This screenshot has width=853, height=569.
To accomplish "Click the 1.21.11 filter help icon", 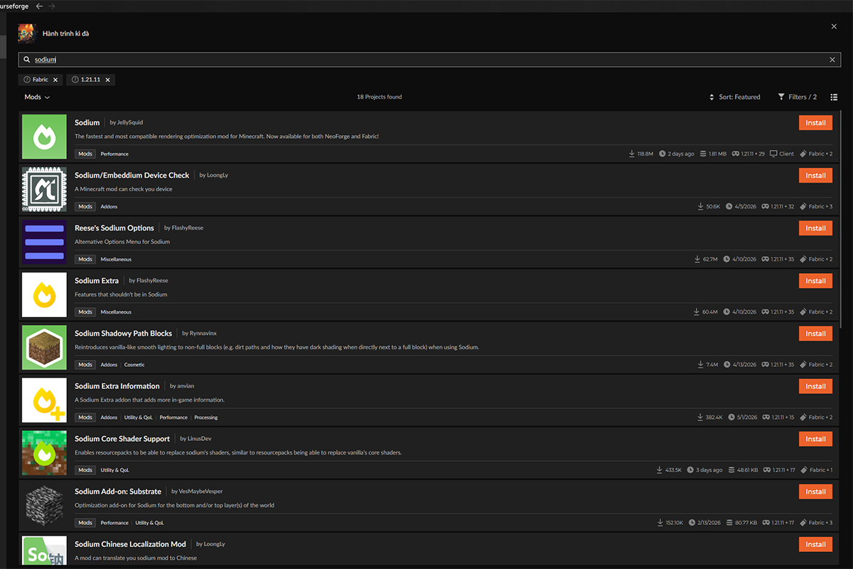I will [x=75, y=80].
